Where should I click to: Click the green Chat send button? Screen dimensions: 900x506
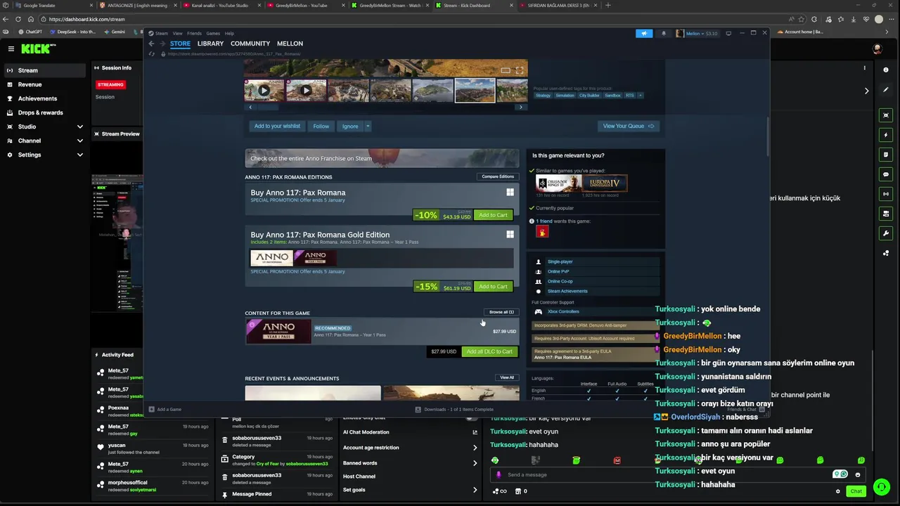(x=856, y=491)
